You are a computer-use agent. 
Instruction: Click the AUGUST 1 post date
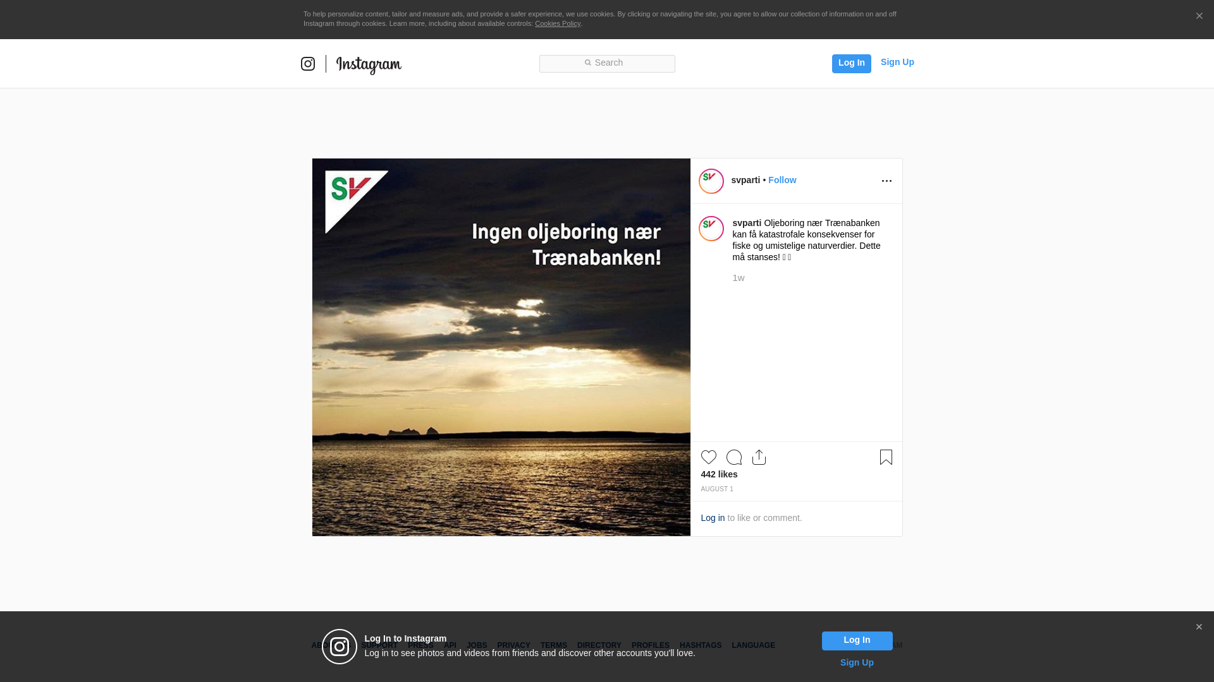pyautogui.click(x=717, y=489)
